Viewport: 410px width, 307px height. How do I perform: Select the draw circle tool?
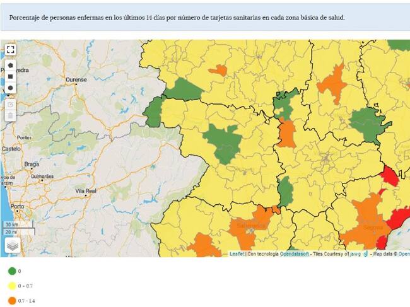tap(11, 88)
